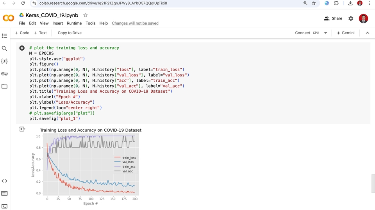Open the terminal icon at bottom left
The width and height of the screenshot is (375, 210).
coord(5,206)
